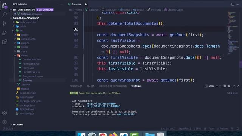Click the 1 Sin Guardar badge

click(x=45, y=10)
